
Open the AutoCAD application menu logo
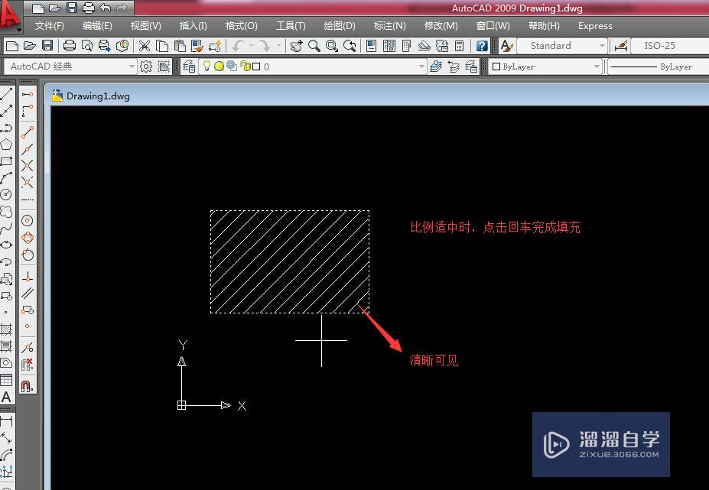10,16
